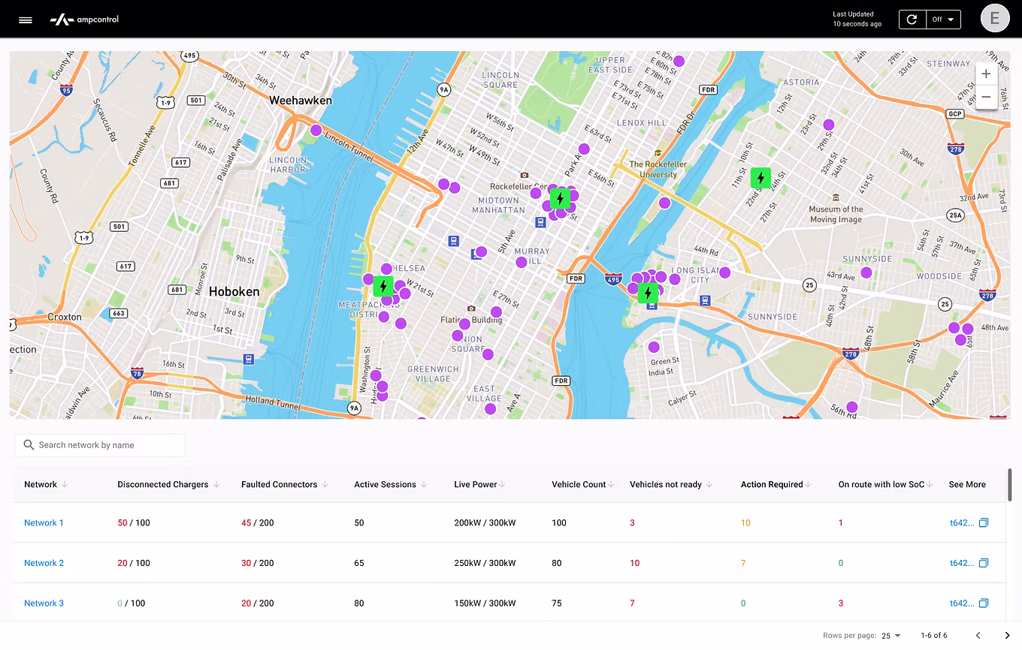Image resolution: width=1022 pixels, height=650 pixels.
Task: Select the green charger marker in Astoria
Action: [x=760, y=178]
